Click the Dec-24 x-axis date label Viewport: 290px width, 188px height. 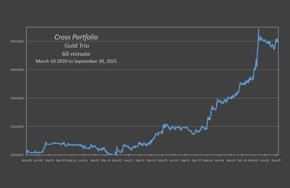pos(242,161)
